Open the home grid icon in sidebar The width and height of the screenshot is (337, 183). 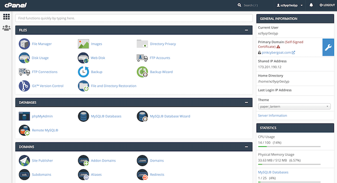point(6,17)
